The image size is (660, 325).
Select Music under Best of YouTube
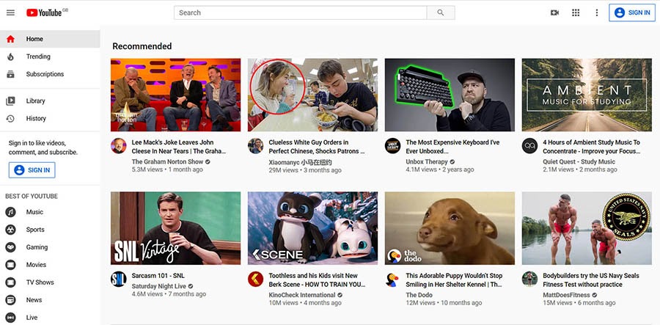point(50,212)
